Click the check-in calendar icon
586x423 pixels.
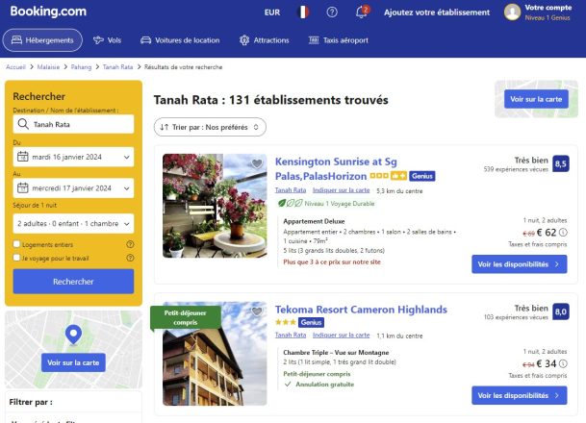pos(23,157)
